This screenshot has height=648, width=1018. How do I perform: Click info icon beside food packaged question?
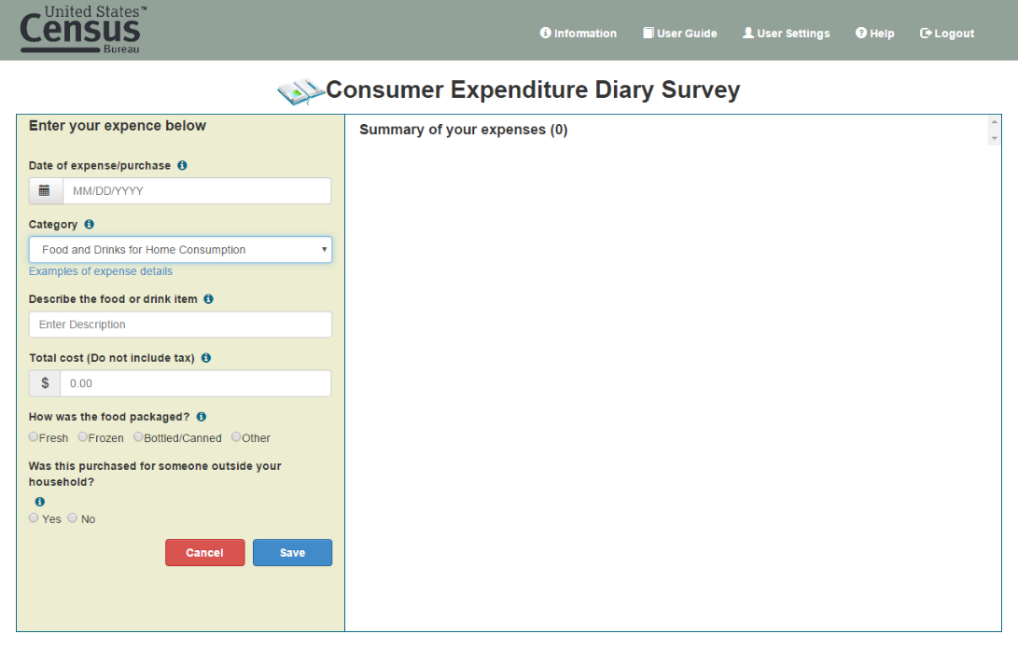(202, 417)
